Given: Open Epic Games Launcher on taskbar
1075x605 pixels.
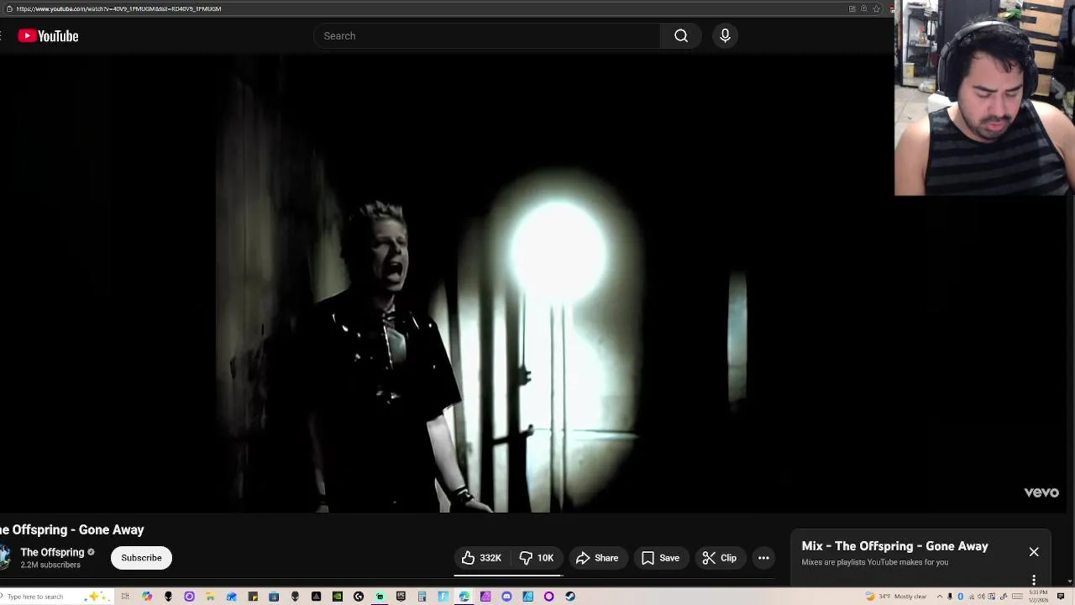Looking at the screenshot, I should click(401, 597).
